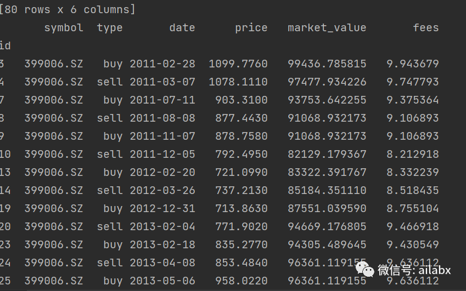Click the 'id' index label
Image resolution: width=466 pixels, height=291 pixels.
(5, 45)
